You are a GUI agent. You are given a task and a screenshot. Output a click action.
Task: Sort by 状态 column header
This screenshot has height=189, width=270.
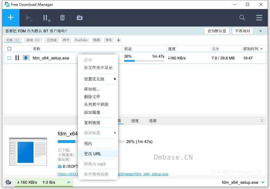point(144,49)
